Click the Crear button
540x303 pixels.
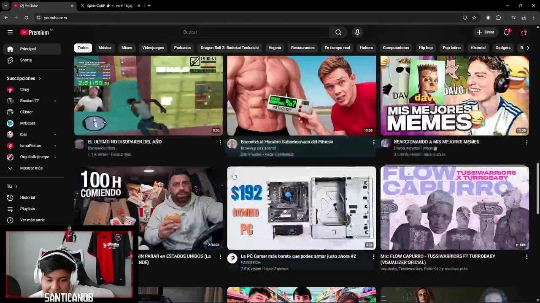pos(486,32)
